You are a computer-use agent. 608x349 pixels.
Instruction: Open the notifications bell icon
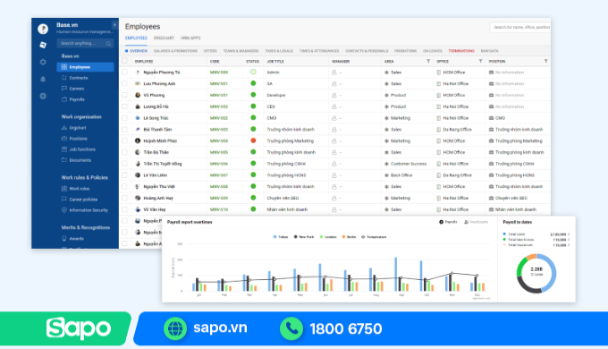click(x=43, y=79)
